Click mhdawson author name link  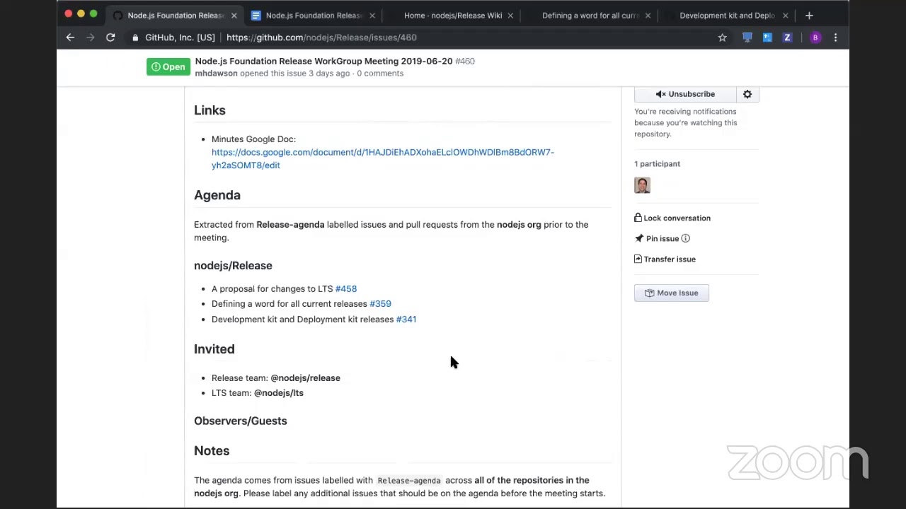click(216, 74)
